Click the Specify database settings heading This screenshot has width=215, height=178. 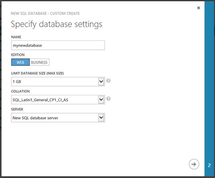[x=57, y=24]
